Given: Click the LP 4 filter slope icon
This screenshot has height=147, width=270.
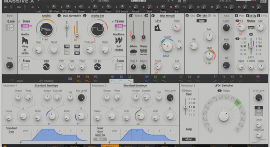Looking at the screenshot, I should click(158, 28).
